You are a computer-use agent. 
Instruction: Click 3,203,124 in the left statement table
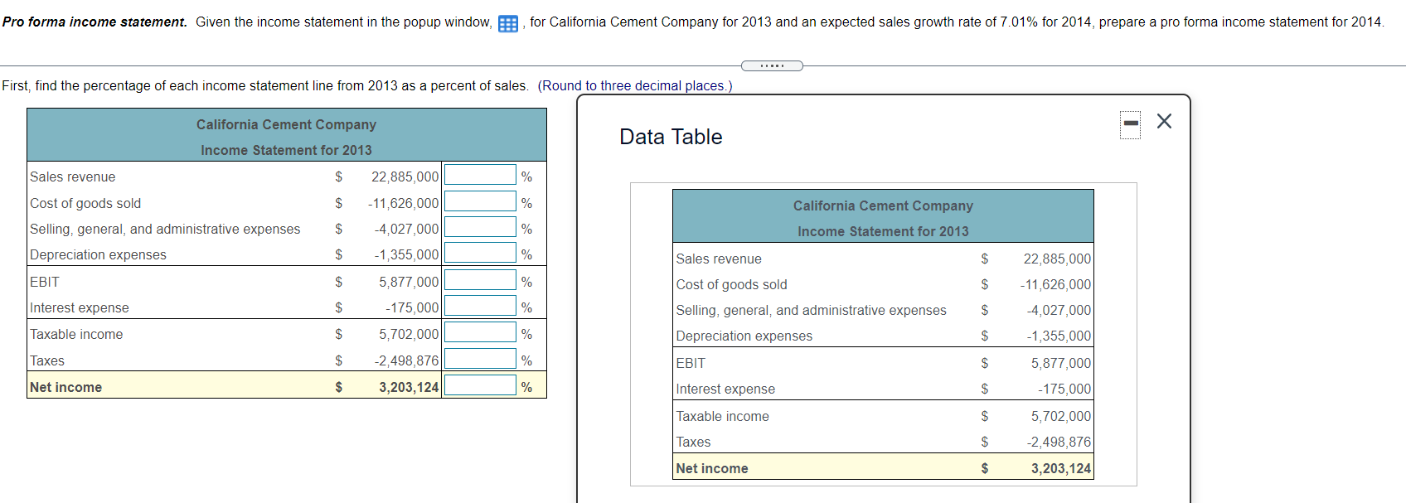tap(409, 387)
